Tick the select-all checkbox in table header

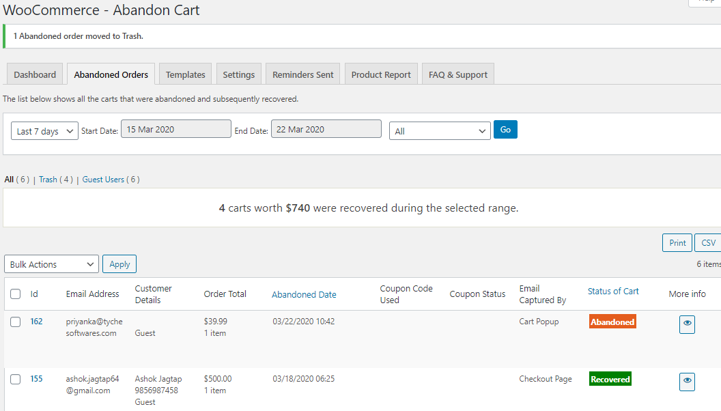tap(16, 294)
